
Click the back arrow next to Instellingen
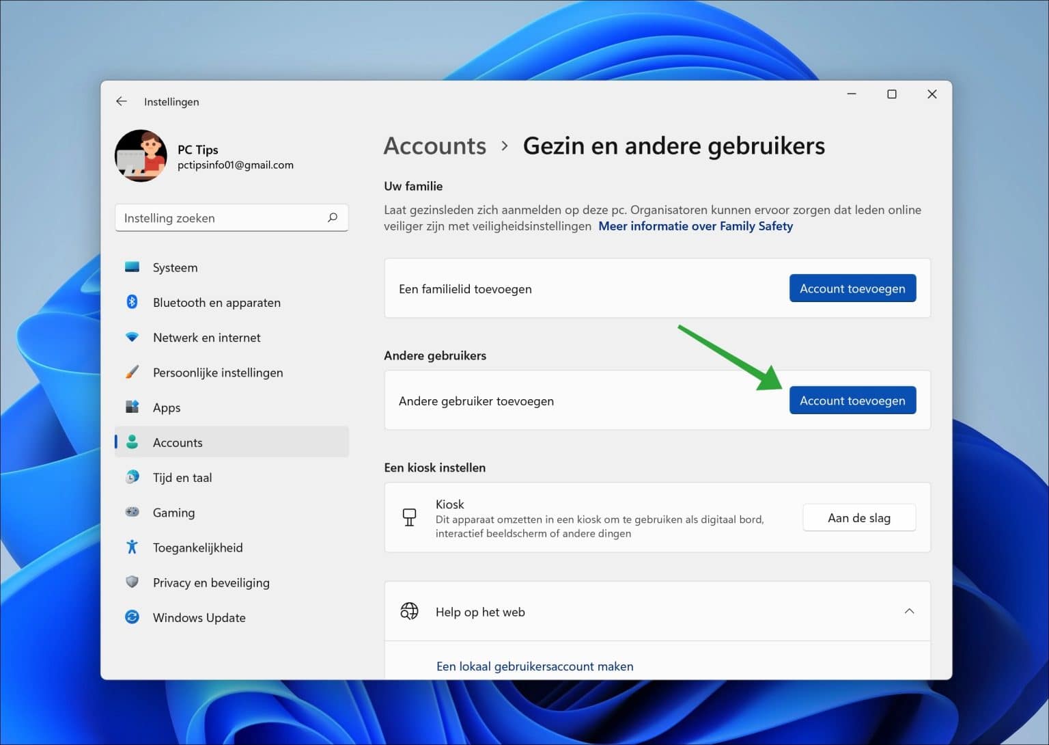(x=121, y=101)
